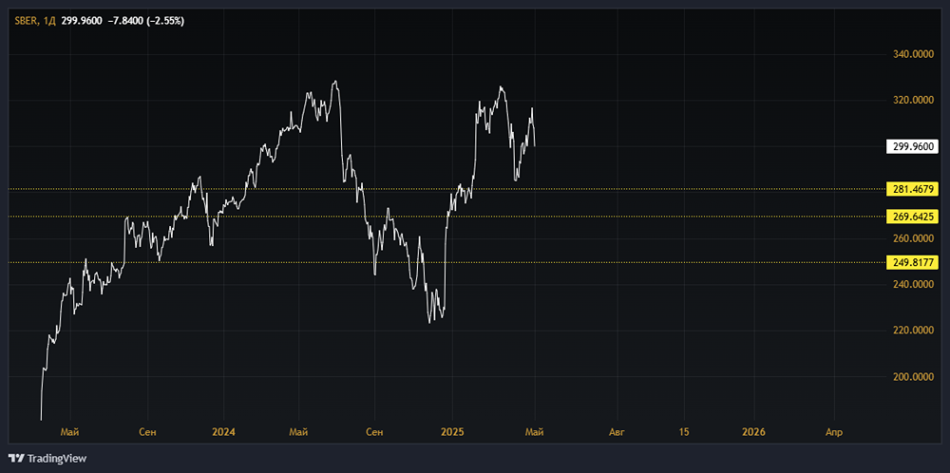The height and width of the screenshot is (473, 950).
Task: Click the white 299.9600 price axis label
Action: [x=911, y=146]
